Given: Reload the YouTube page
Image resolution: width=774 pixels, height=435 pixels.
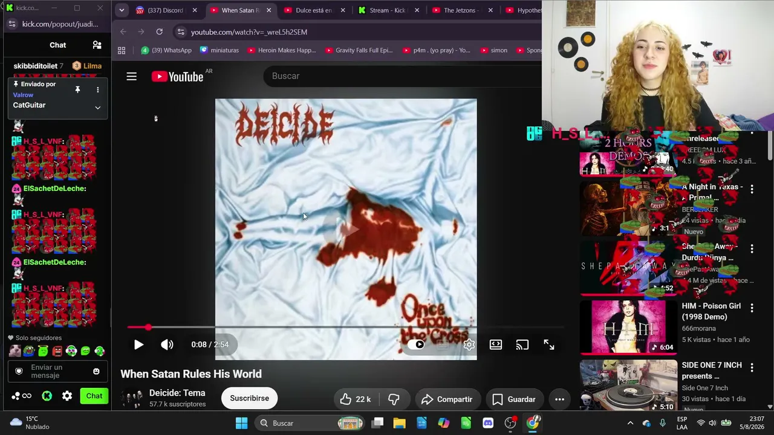Looking at the screenshot, I should pyautogui.click(x=159, y=31).
